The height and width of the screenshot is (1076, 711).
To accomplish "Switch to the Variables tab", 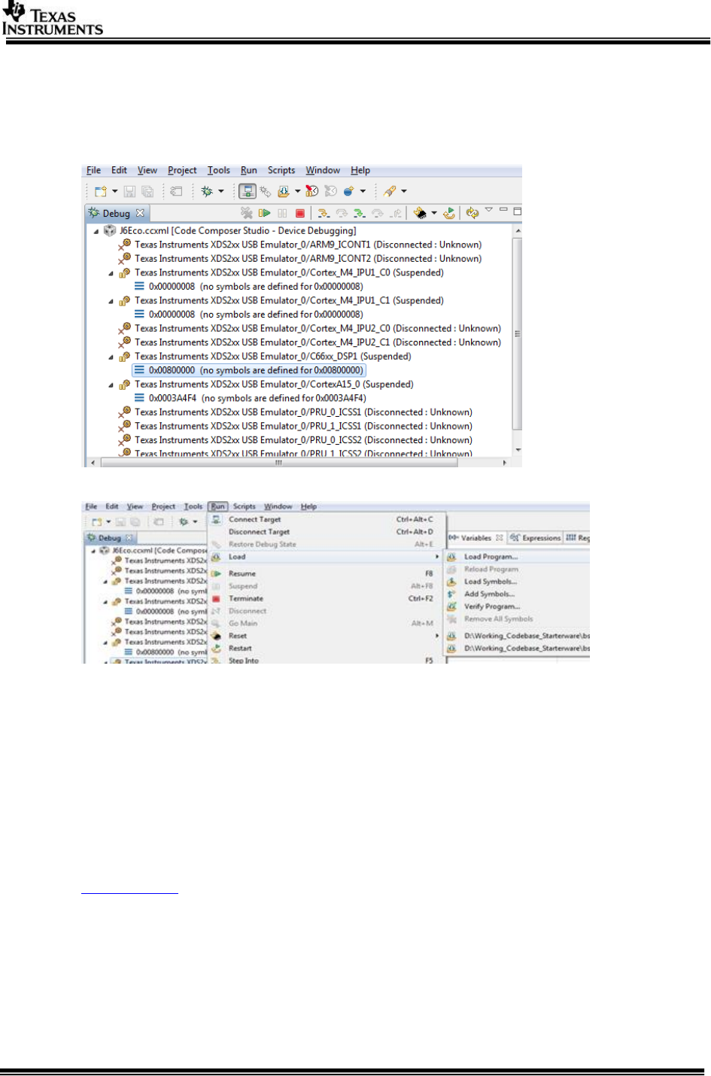I will point(476,538).
